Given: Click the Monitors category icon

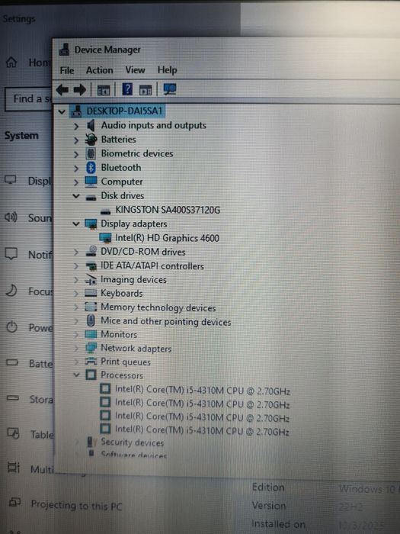Looking at the screenshot, I should pyautogui.click(x=91, y=334).
